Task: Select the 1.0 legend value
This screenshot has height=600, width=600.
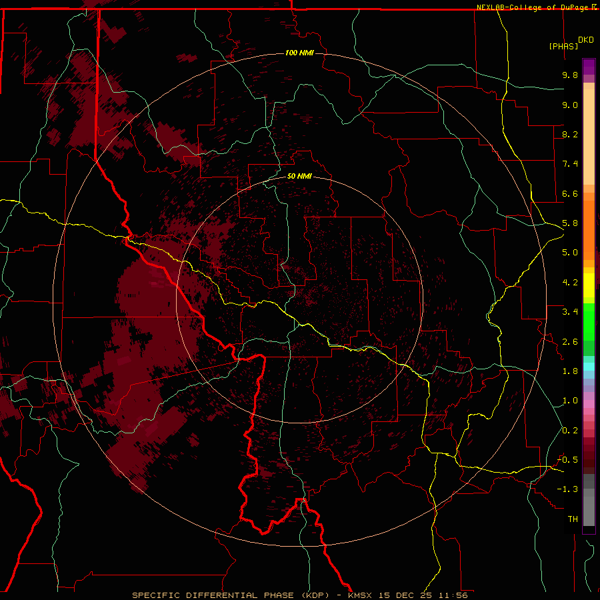Action: click(570, 401)
